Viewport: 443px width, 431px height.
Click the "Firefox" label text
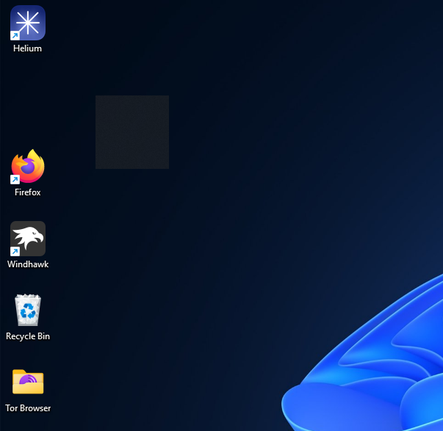coord(28,192)
